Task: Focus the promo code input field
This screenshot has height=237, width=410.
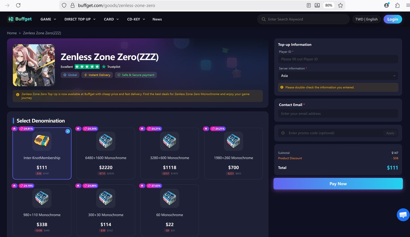Action: click(x=335, y=133)
